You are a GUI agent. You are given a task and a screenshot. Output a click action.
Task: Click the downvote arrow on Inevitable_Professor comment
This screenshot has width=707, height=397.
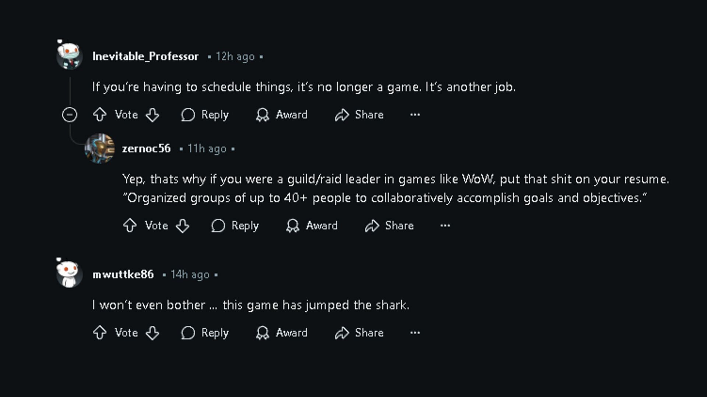tap(152, 115)
